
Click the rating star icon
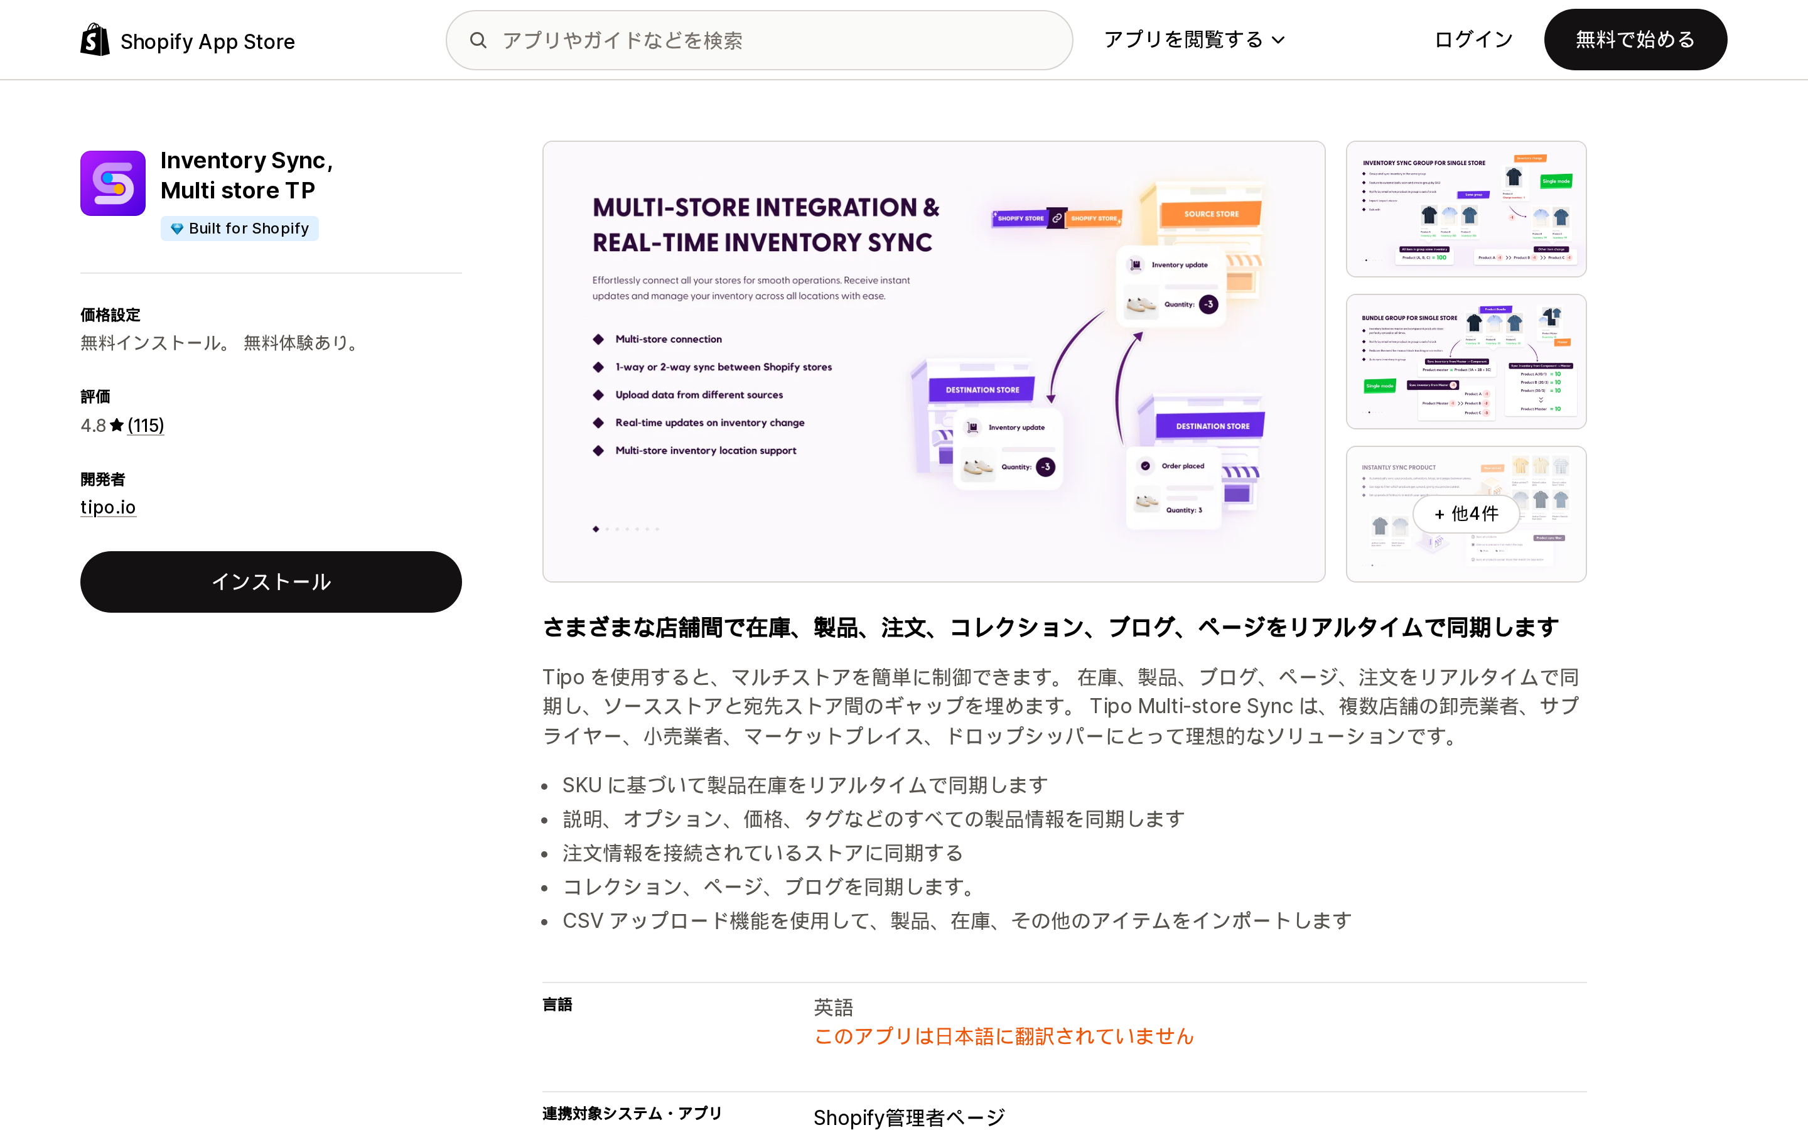(117, 425)
